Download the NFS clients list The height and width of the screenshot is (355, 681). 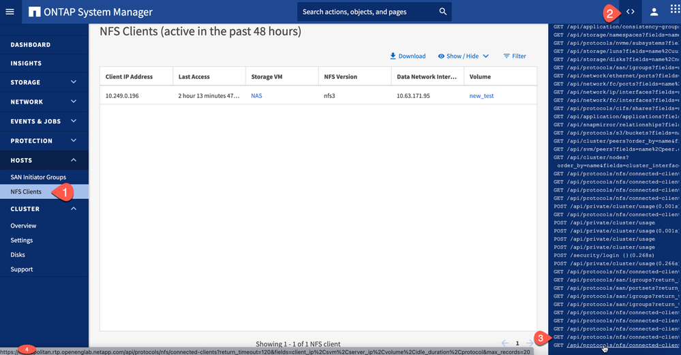pos(407,56)
